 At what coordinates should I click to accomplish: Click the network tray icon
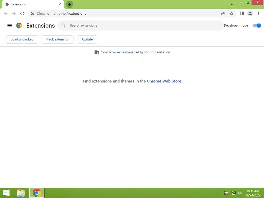point(234,193)
